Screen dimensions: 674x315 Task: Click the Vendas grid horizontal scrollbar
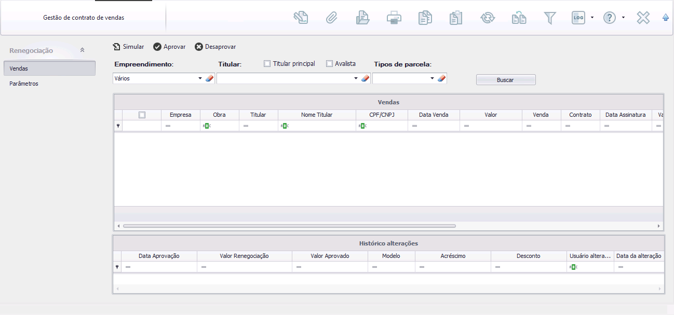pos(289,226)
